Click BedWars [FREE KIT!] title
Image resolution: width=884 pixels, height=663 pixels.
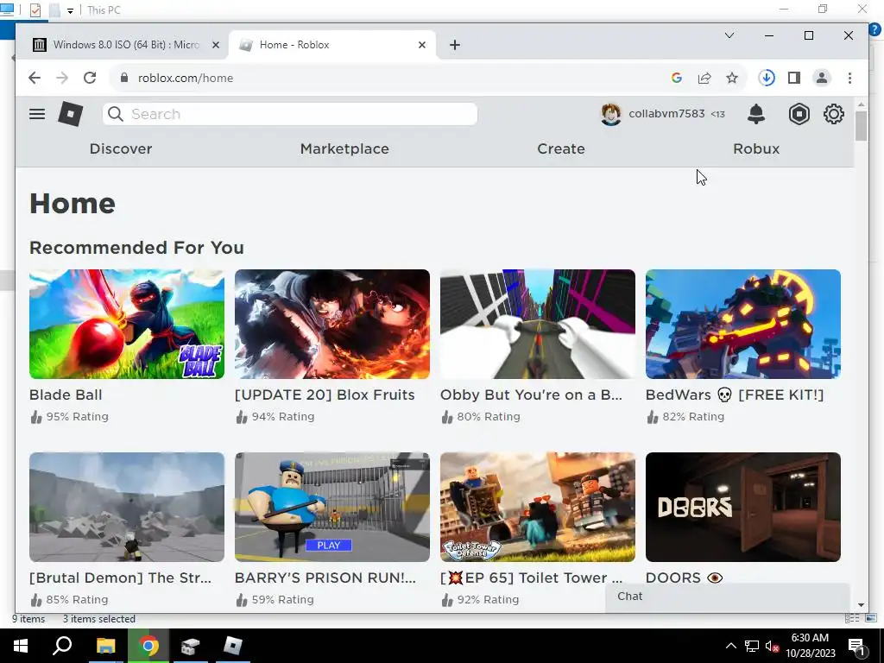pos(735,395)
